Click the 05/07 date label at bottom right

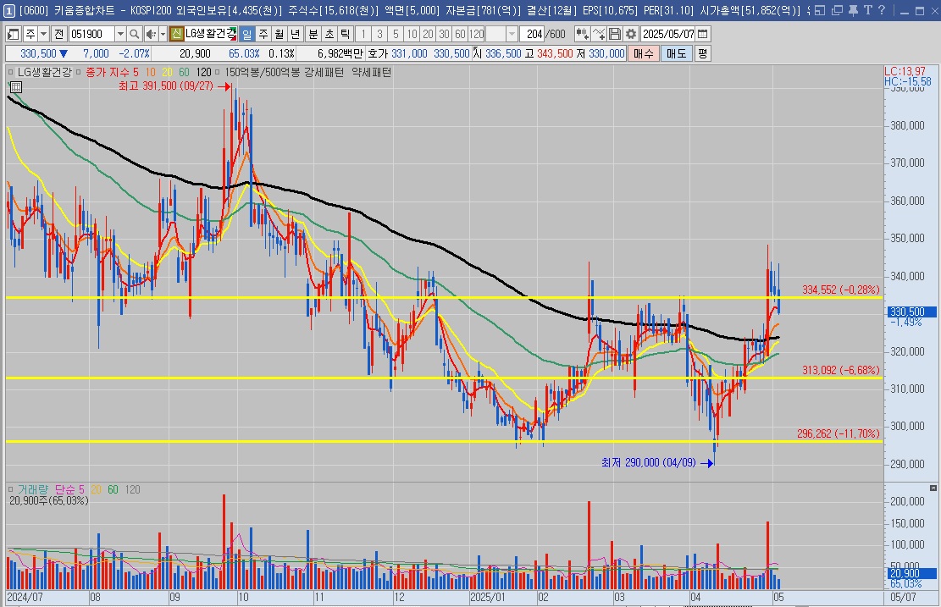tap(903, 598)
